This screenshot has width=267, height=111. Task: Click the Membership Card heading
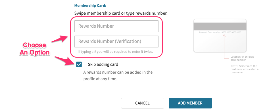pyautogui.click(x=90, y=6)
